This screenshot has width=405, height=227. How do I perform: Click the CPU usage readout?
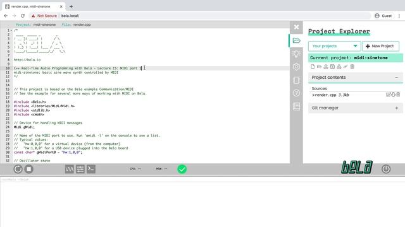tap(135, 169)
